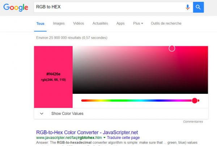Screen dimensions: 217x146
Task: Click the Commentaires feedback link
Action: 193,122
